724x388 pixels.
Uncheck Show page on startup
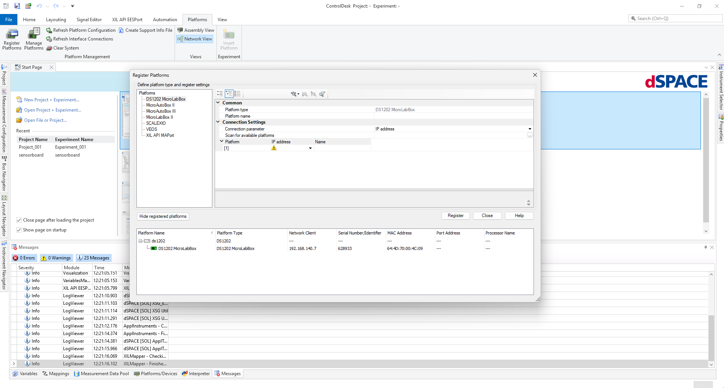pyautogui.click(x=19, y=230)
